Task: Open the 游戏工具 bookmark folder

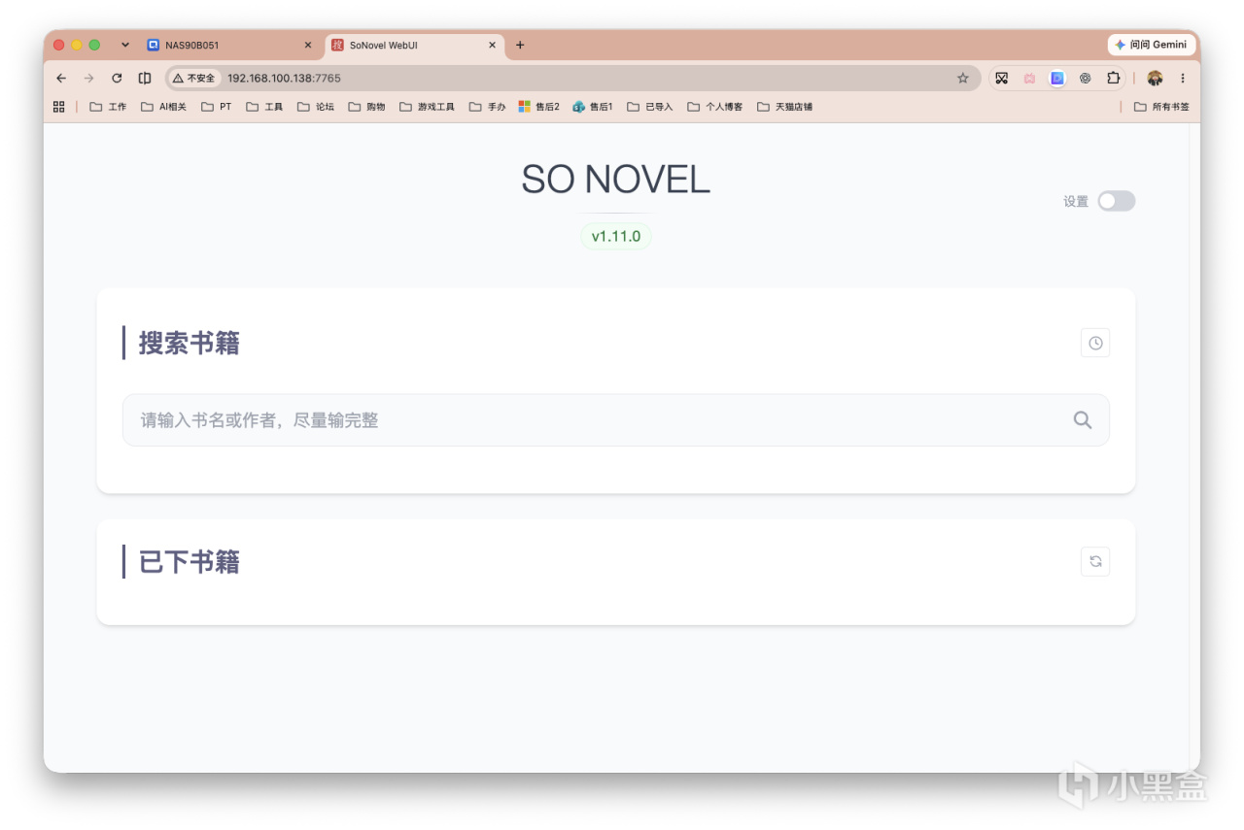Action: click(x=428, y=107)
